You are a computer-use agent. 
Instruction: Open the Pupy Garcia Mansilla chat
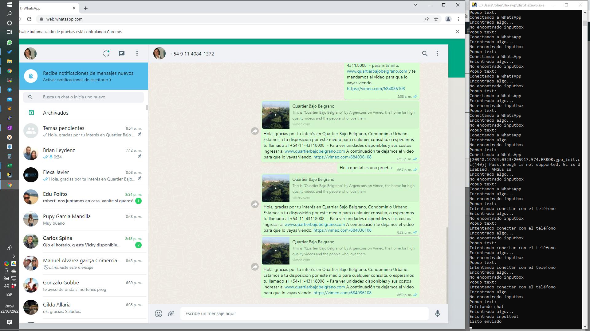click(83, 219)
